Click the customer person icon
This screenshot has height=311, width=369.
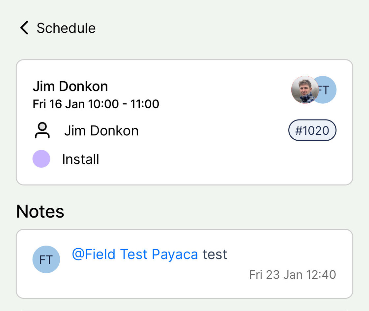click(x=42, y=131)
